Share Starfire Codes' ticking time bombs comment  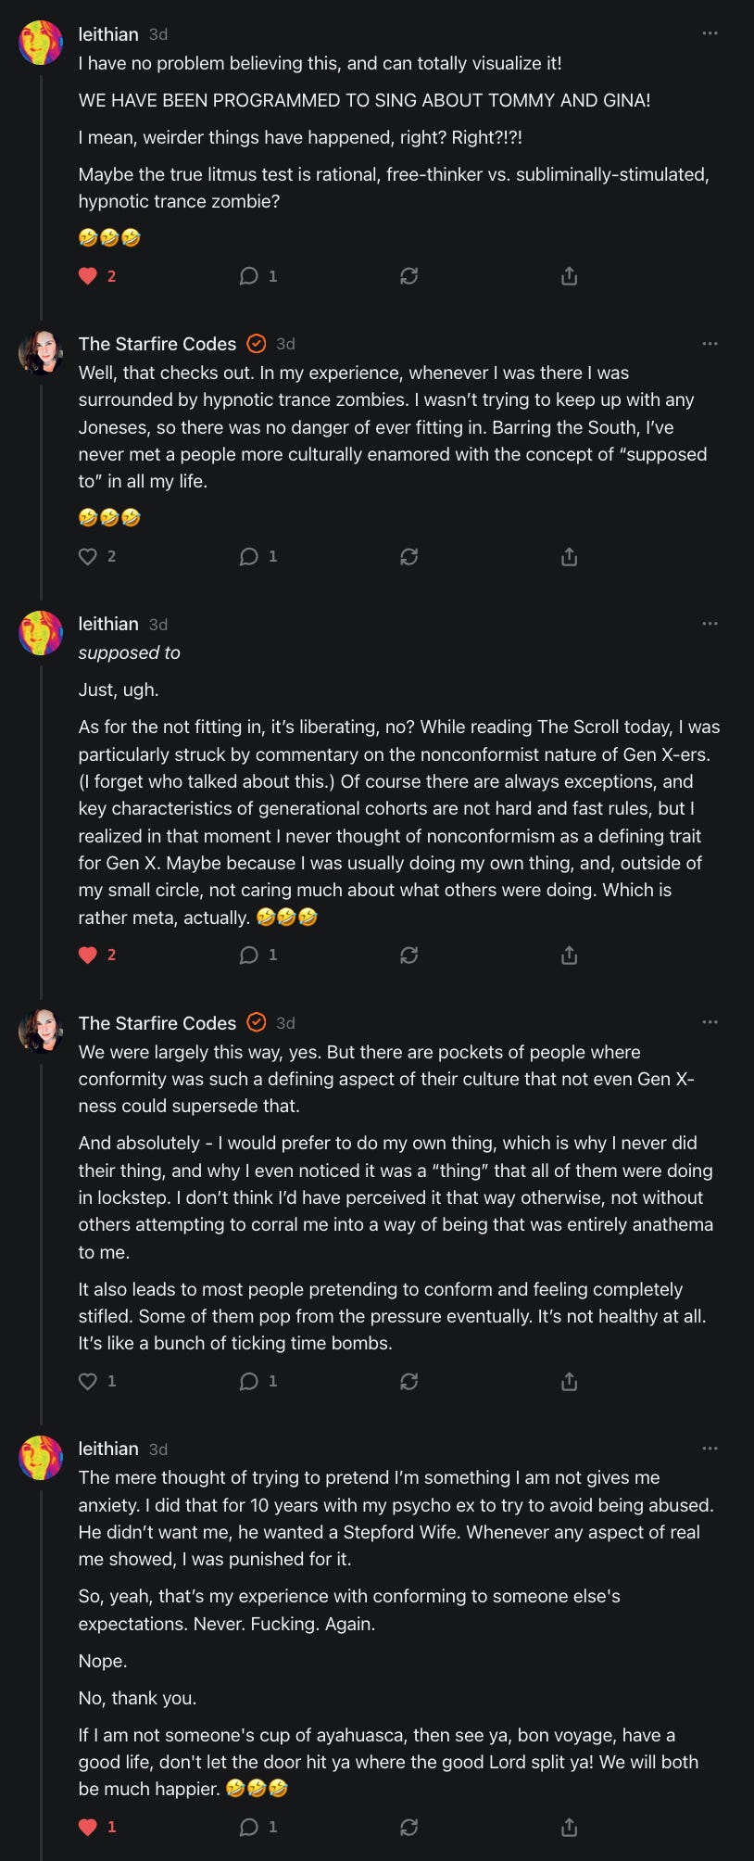point(569,1381)
